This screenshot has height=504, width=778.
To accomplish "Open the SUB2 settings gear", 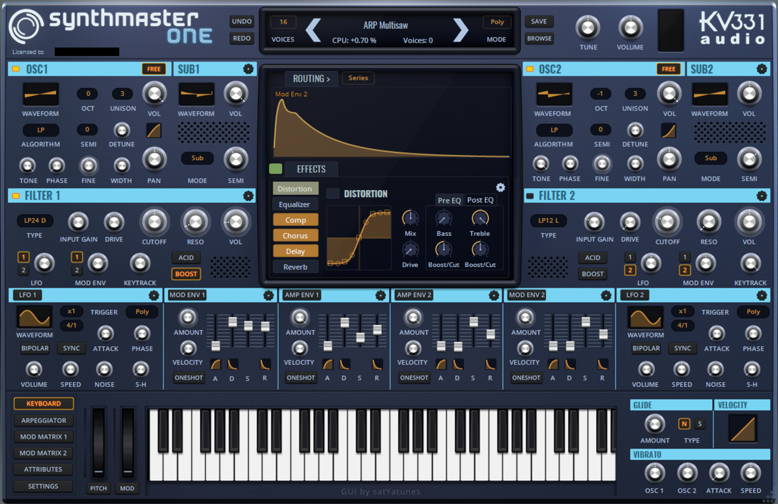I will (x=761, y=69).
